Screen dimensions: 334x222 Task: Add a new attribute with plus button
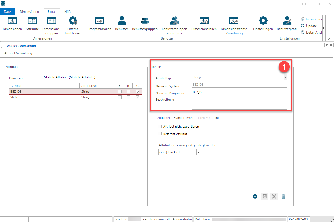255,196
